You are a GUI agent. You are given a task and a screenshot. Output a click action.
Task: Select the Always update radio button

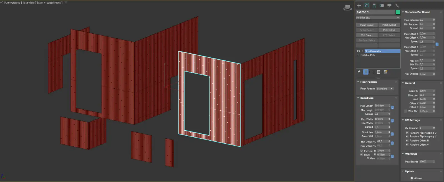(x=412, y=178)
